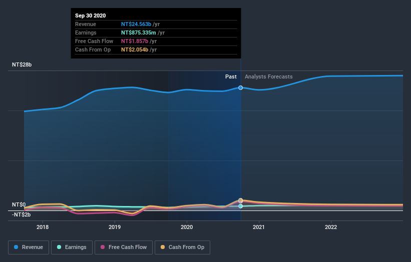The height and width of the screenshot is (262, 411).
Task: Click the 2018 x-axis label
Action: [43, 227]
